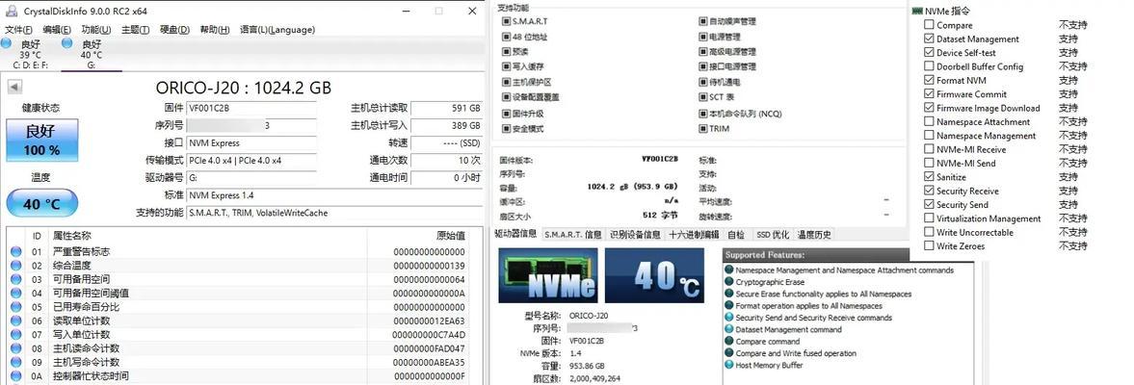
Task: Select the C: D: E: F: disk status orb
Action: point(6,44)
